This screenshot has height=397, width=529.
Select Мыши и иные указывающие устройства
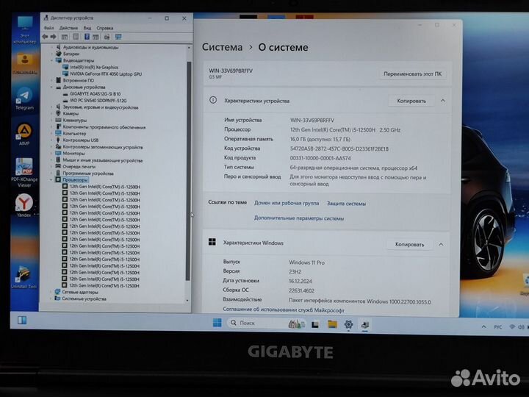coord(103,160)
